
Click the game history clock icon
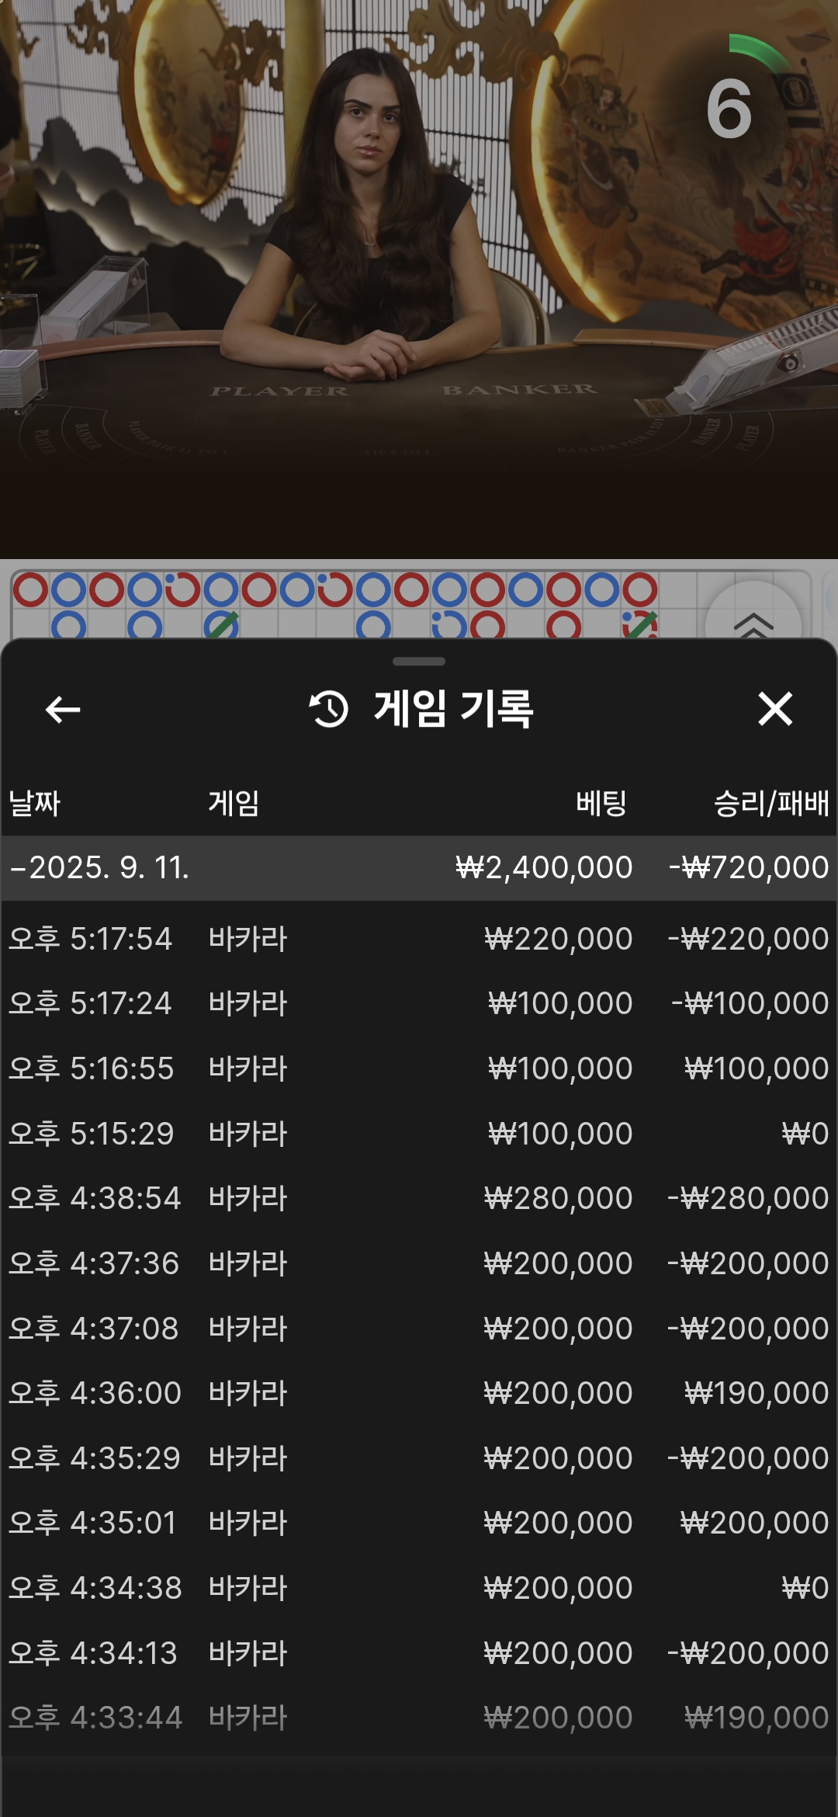329,709
